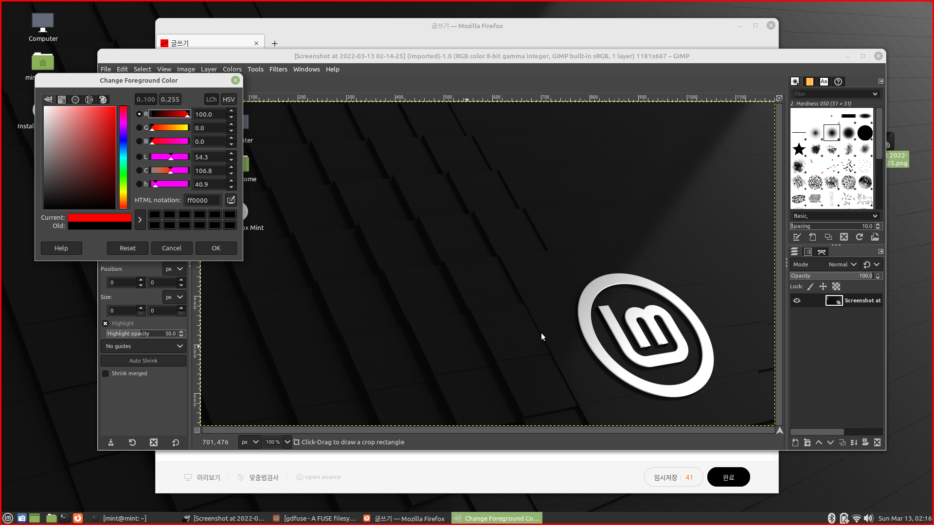Pick a color from screen with eyedropper
This screenshot has width=934, height=525.
tap(231, 200)
